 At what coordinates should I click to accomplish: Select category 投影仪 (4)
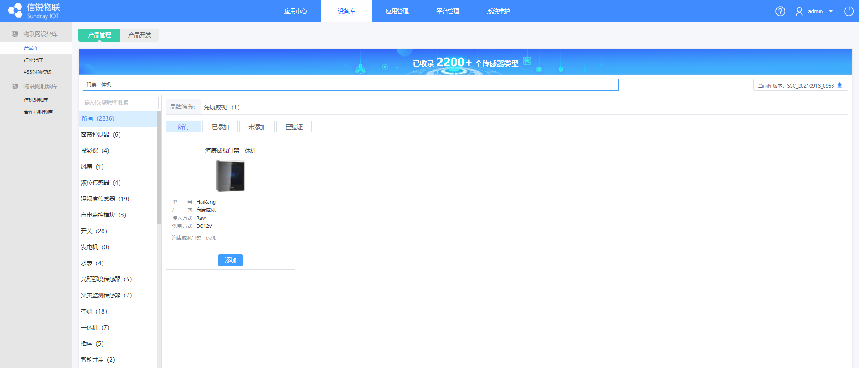point(118,151)
